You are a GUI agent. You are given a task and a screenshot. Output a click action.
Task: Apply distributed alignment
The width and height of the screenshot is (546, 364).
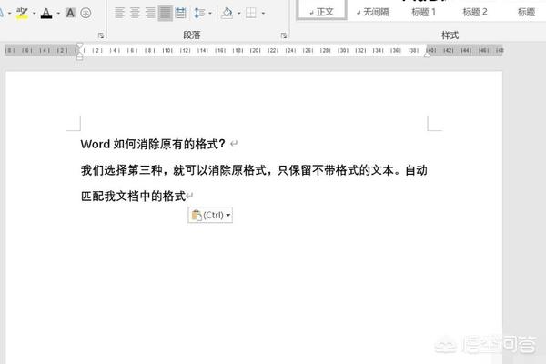point(180,13)
